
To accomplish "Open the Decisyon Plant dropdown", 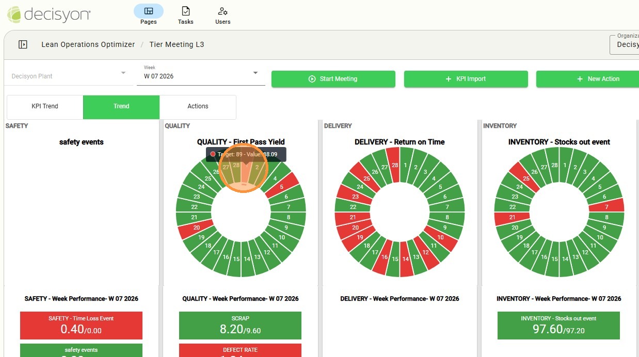I will click(69, 76).
